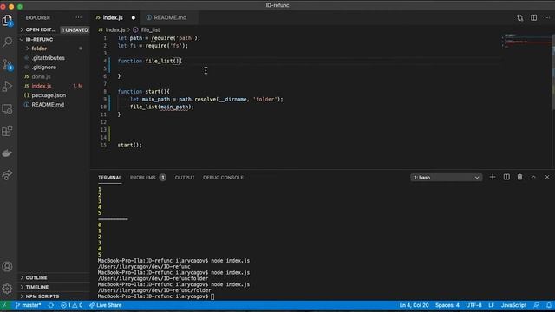Viewport: 555px width, 312px height.
Task: Open the Manage gear icon
Action: pyautogui.click(x=8, y=289)
